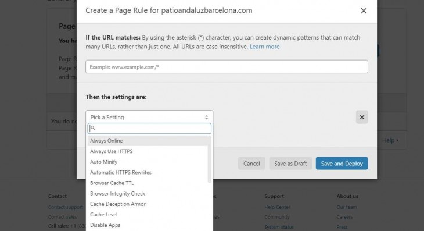
Task: Open Contact support footer link
Action: click(66, 207)
